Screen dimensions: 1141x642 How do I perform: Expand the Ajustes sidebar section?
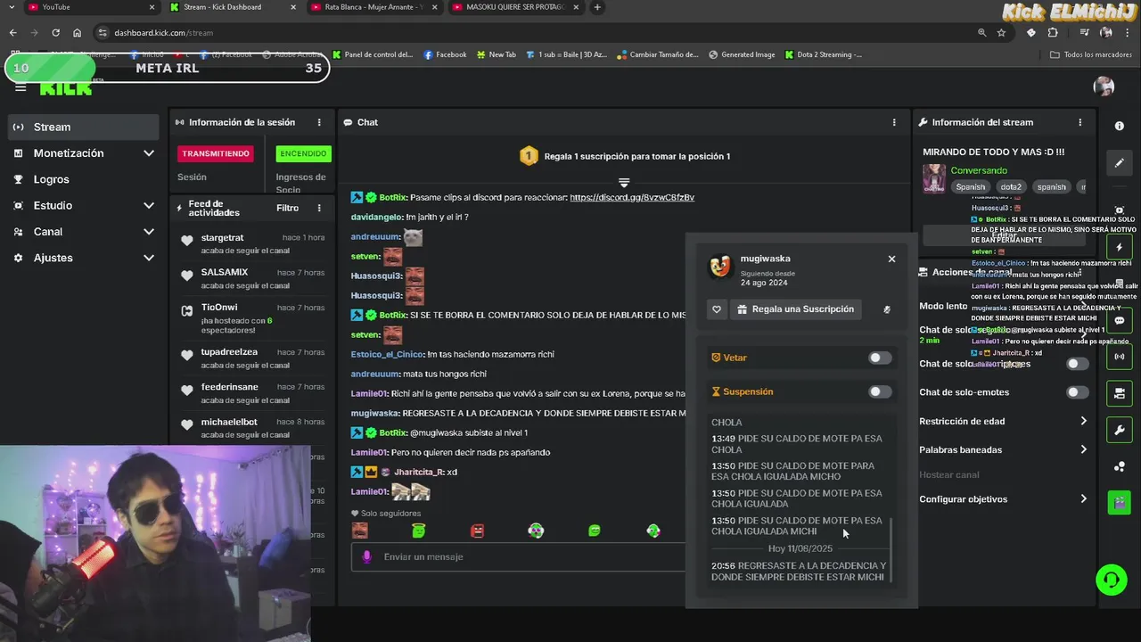pos(84,258)
